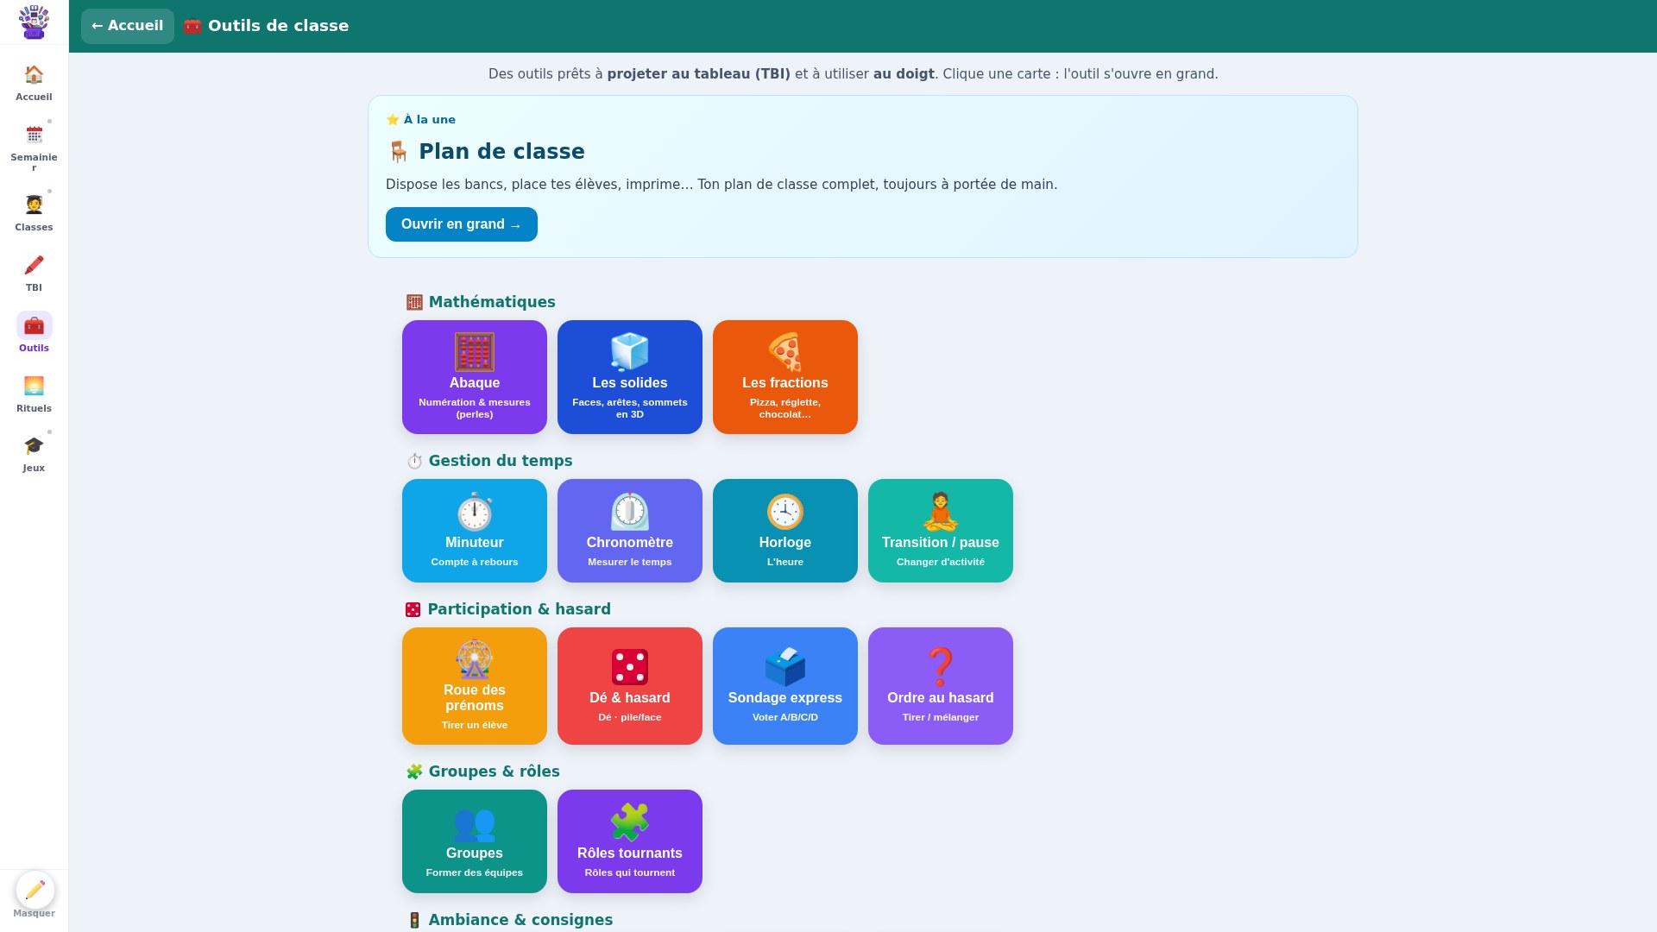Click the Masquer pencil button
The height and width of the screenshot is (932, 1657).
pyautogui.click(x=35, y=890)
